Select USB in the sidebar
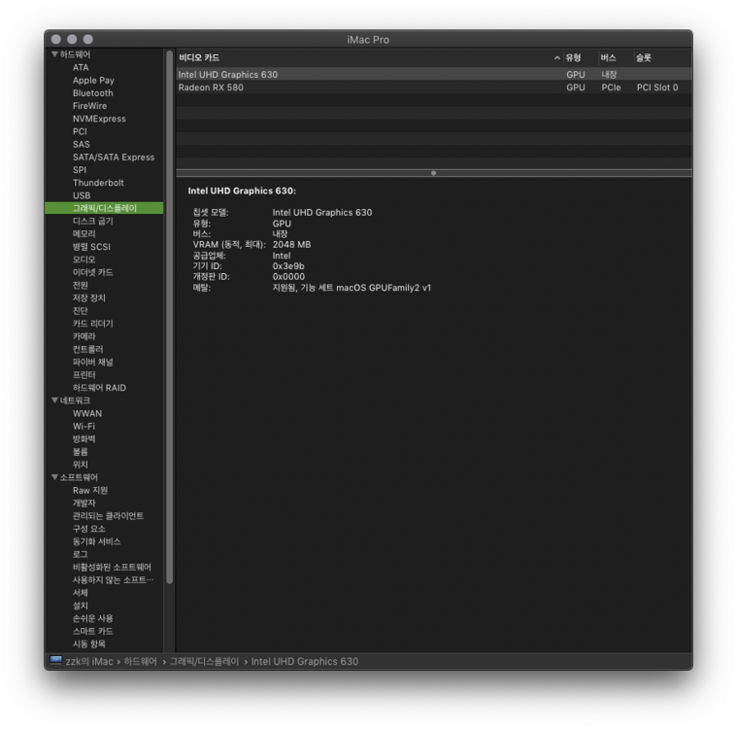 pos(82,195)
